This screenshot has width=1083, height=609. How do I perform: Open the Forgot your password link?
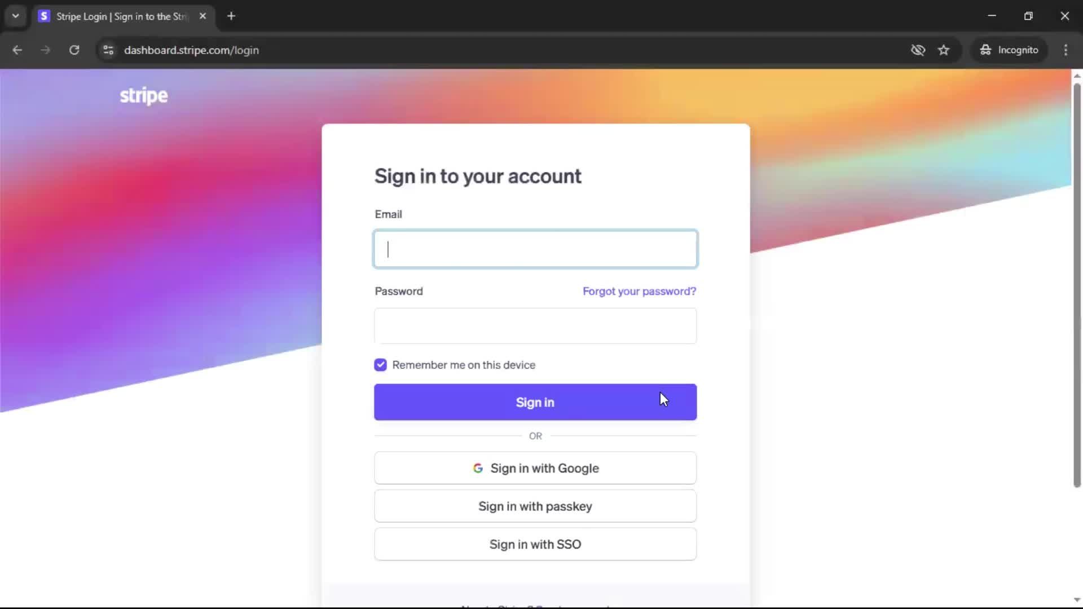tap(639, 292)
